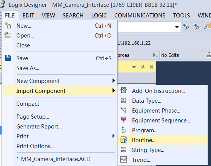Image resolution: width=211 pixels, height=166 pixels.
Task: Expand the New Component submenu arrow
Action: (113, 80)
